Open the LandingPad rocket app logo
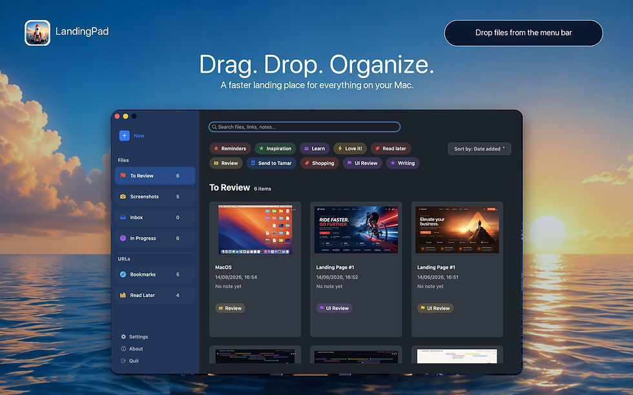This screenshot has width=633, height=395. tap(37, 33)
